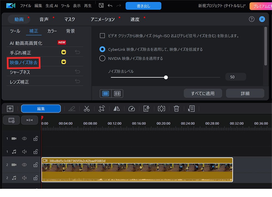The height and width of the screenshot is (197, 272).
Task: Unlock the track 1 video lock icon
Action: (x=35, y=138)
